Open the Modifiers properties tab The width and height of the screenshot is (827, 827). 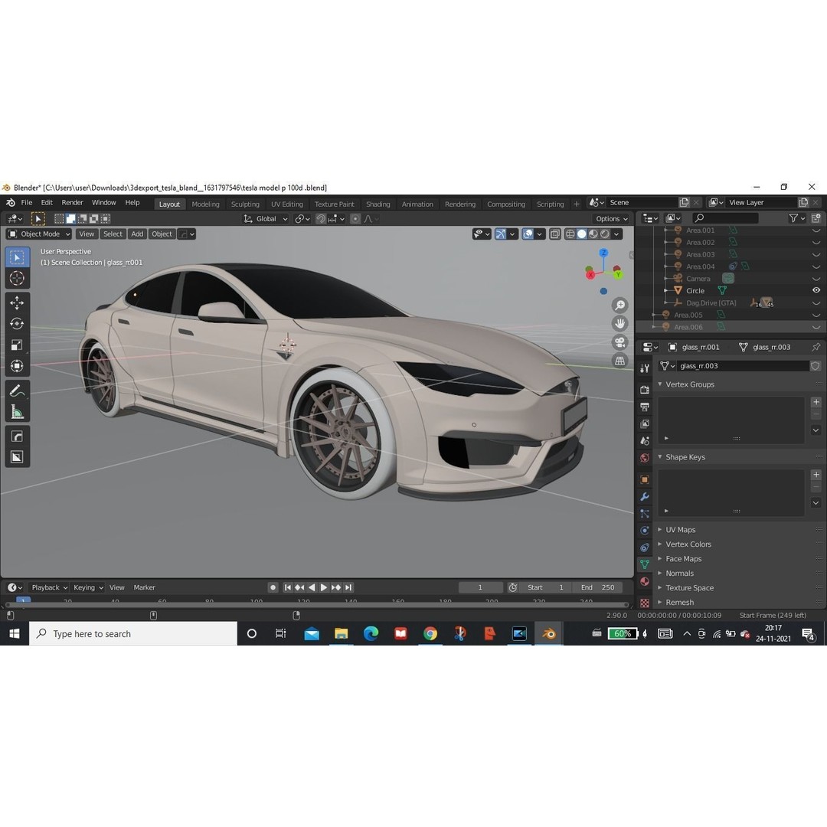[645, 496]
